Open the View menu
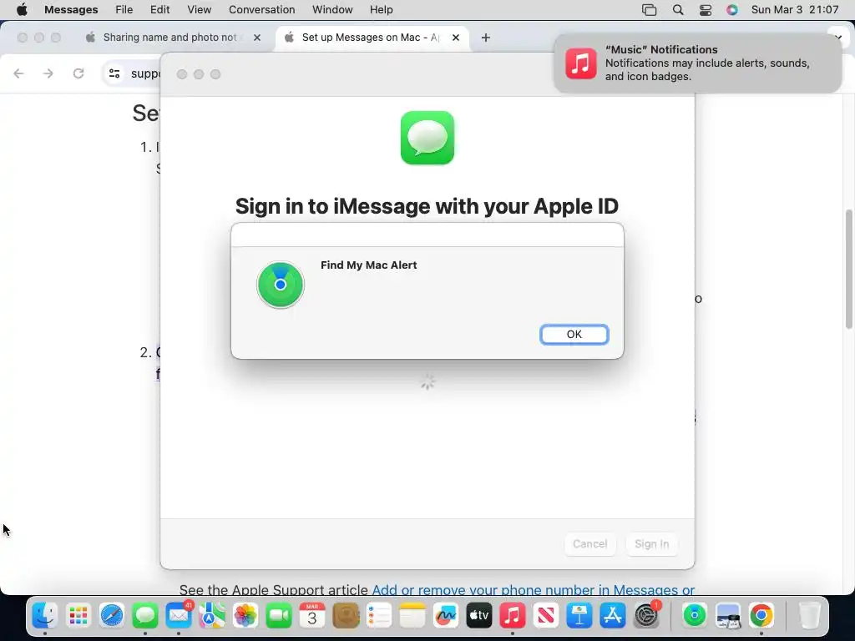Image resolution: width=855 pixels, height=641 pixels. click(199, 10)
